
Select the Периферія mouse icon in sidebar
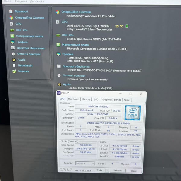coord(14,65)
